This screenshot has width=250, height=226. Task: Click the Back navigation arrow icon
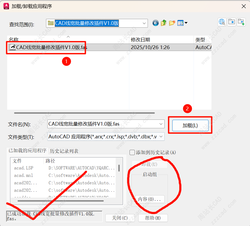coord(156,23)
